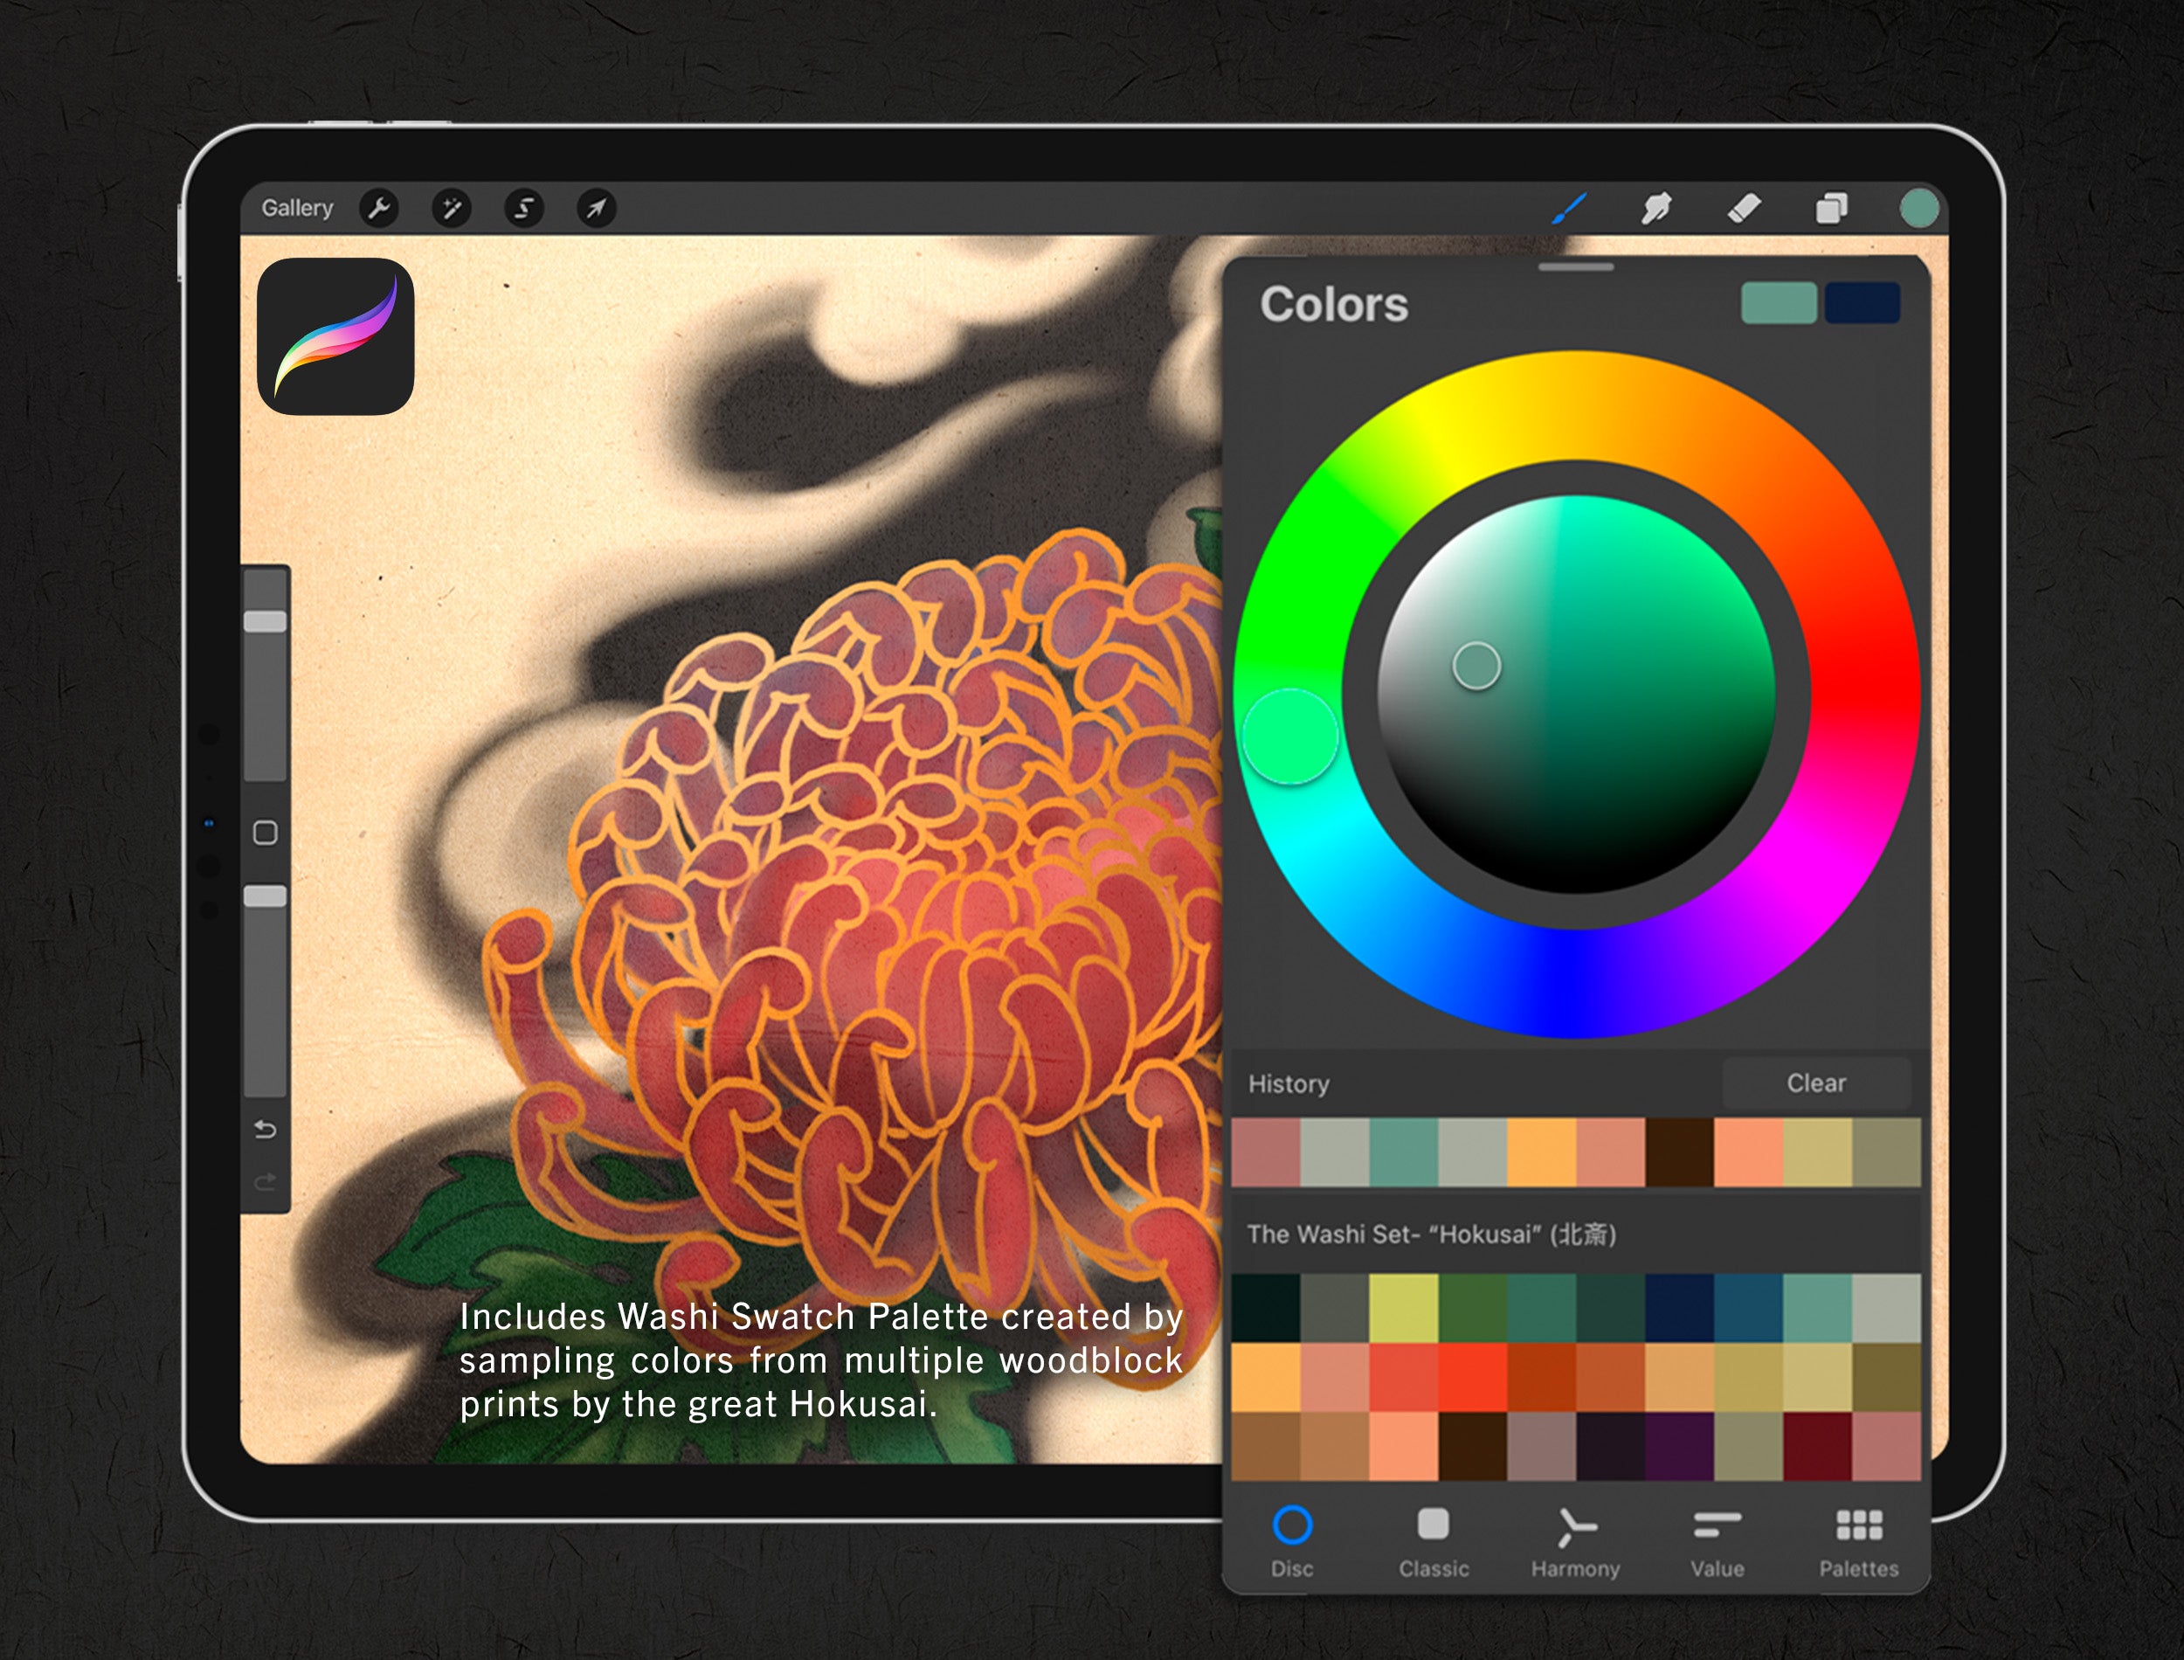Screen dimensions: 2184x1660
Task: Open the Adjustments magic wand menu
Action: point(452,209)
